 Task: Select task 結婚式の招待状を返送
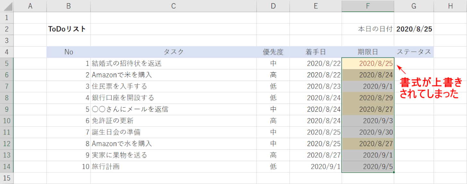pos(174,64)
